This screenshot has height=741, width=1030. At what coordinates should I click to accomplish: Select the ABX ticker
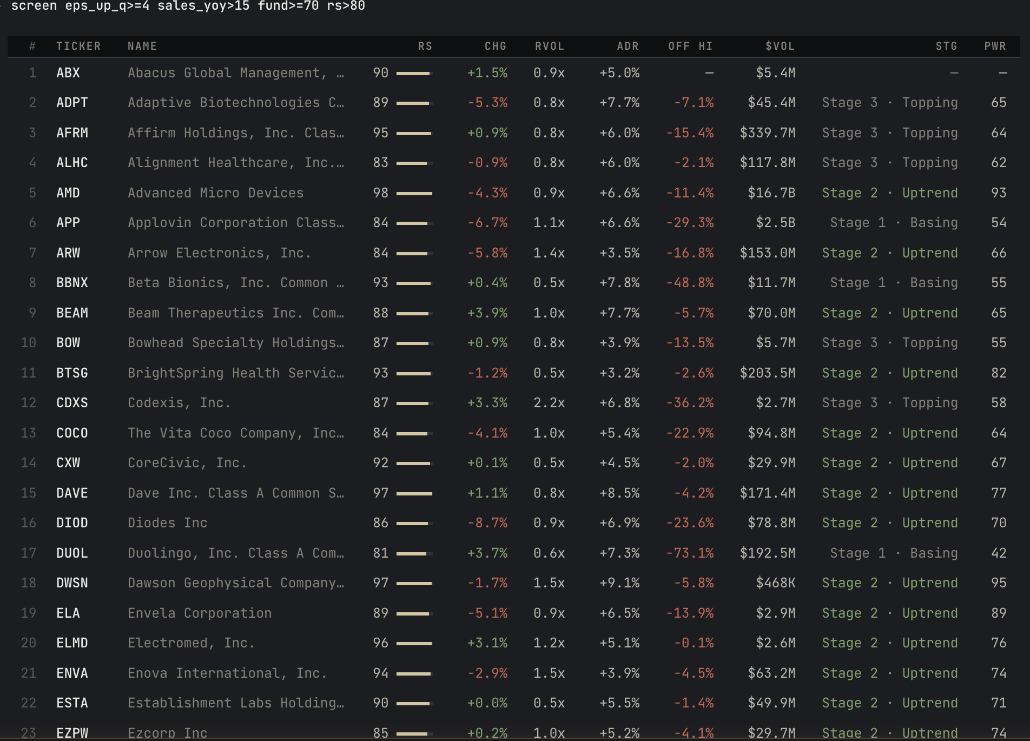click(68, 73)
